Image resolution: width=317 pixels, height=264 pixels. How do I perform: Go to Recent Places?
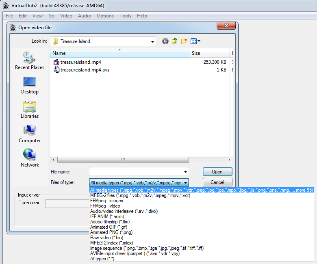[x=30, y=61]
